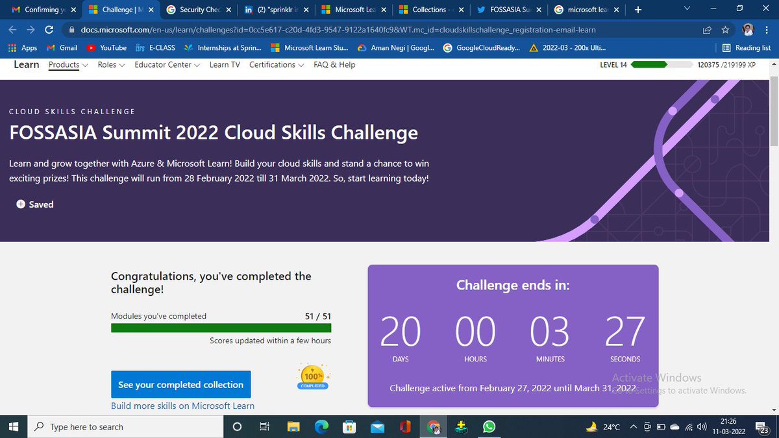Open the Mail app from taskbar
The image size is (779, 438).
(378, 427)
